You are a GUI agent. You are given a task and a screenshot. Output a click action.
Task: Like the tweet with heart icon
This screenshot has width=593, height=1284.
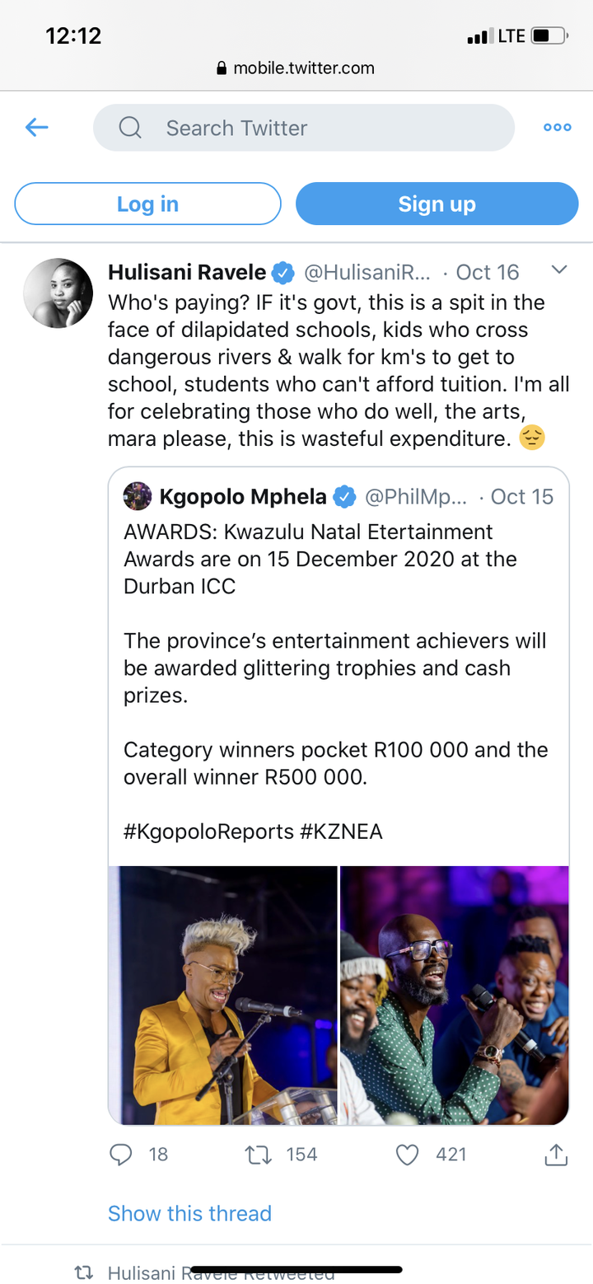tap(408, 1155)
